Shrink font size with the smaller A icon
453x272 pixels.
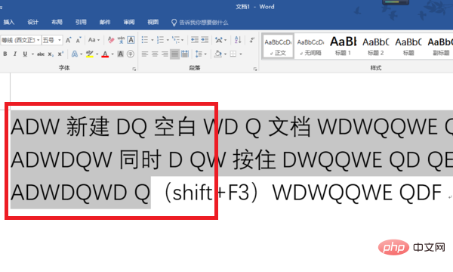click(79, 40)
